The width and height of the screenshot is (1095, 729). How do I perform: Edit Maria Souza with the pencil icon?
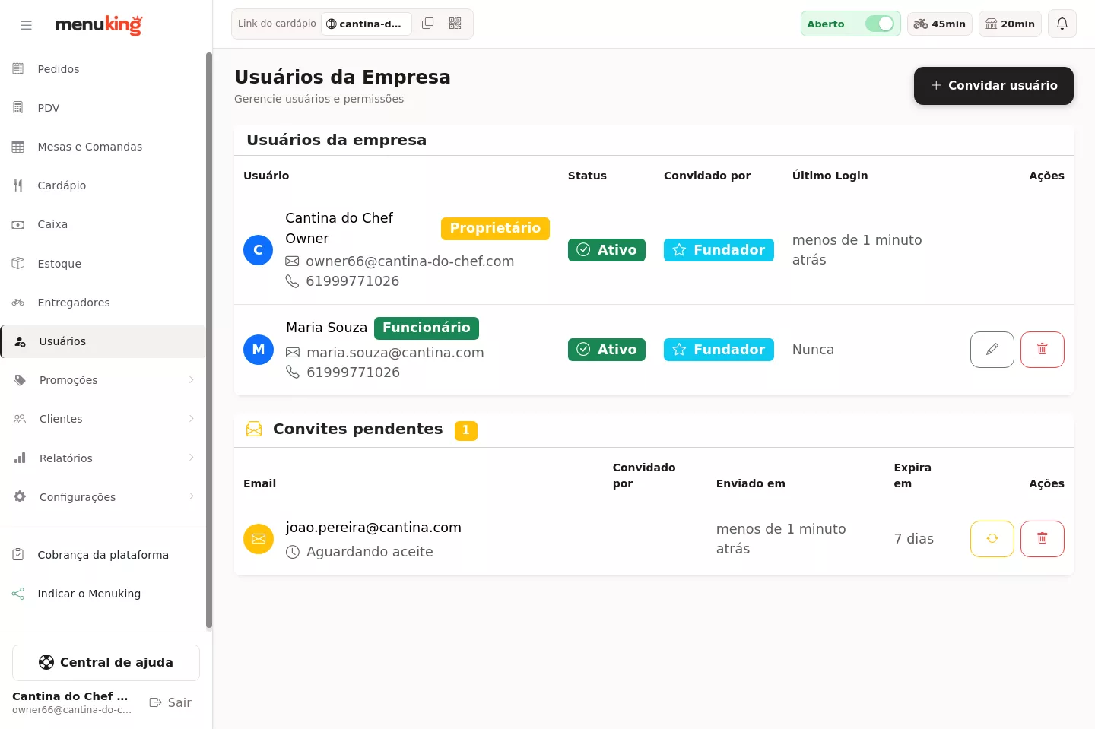(x=992, y=350)
